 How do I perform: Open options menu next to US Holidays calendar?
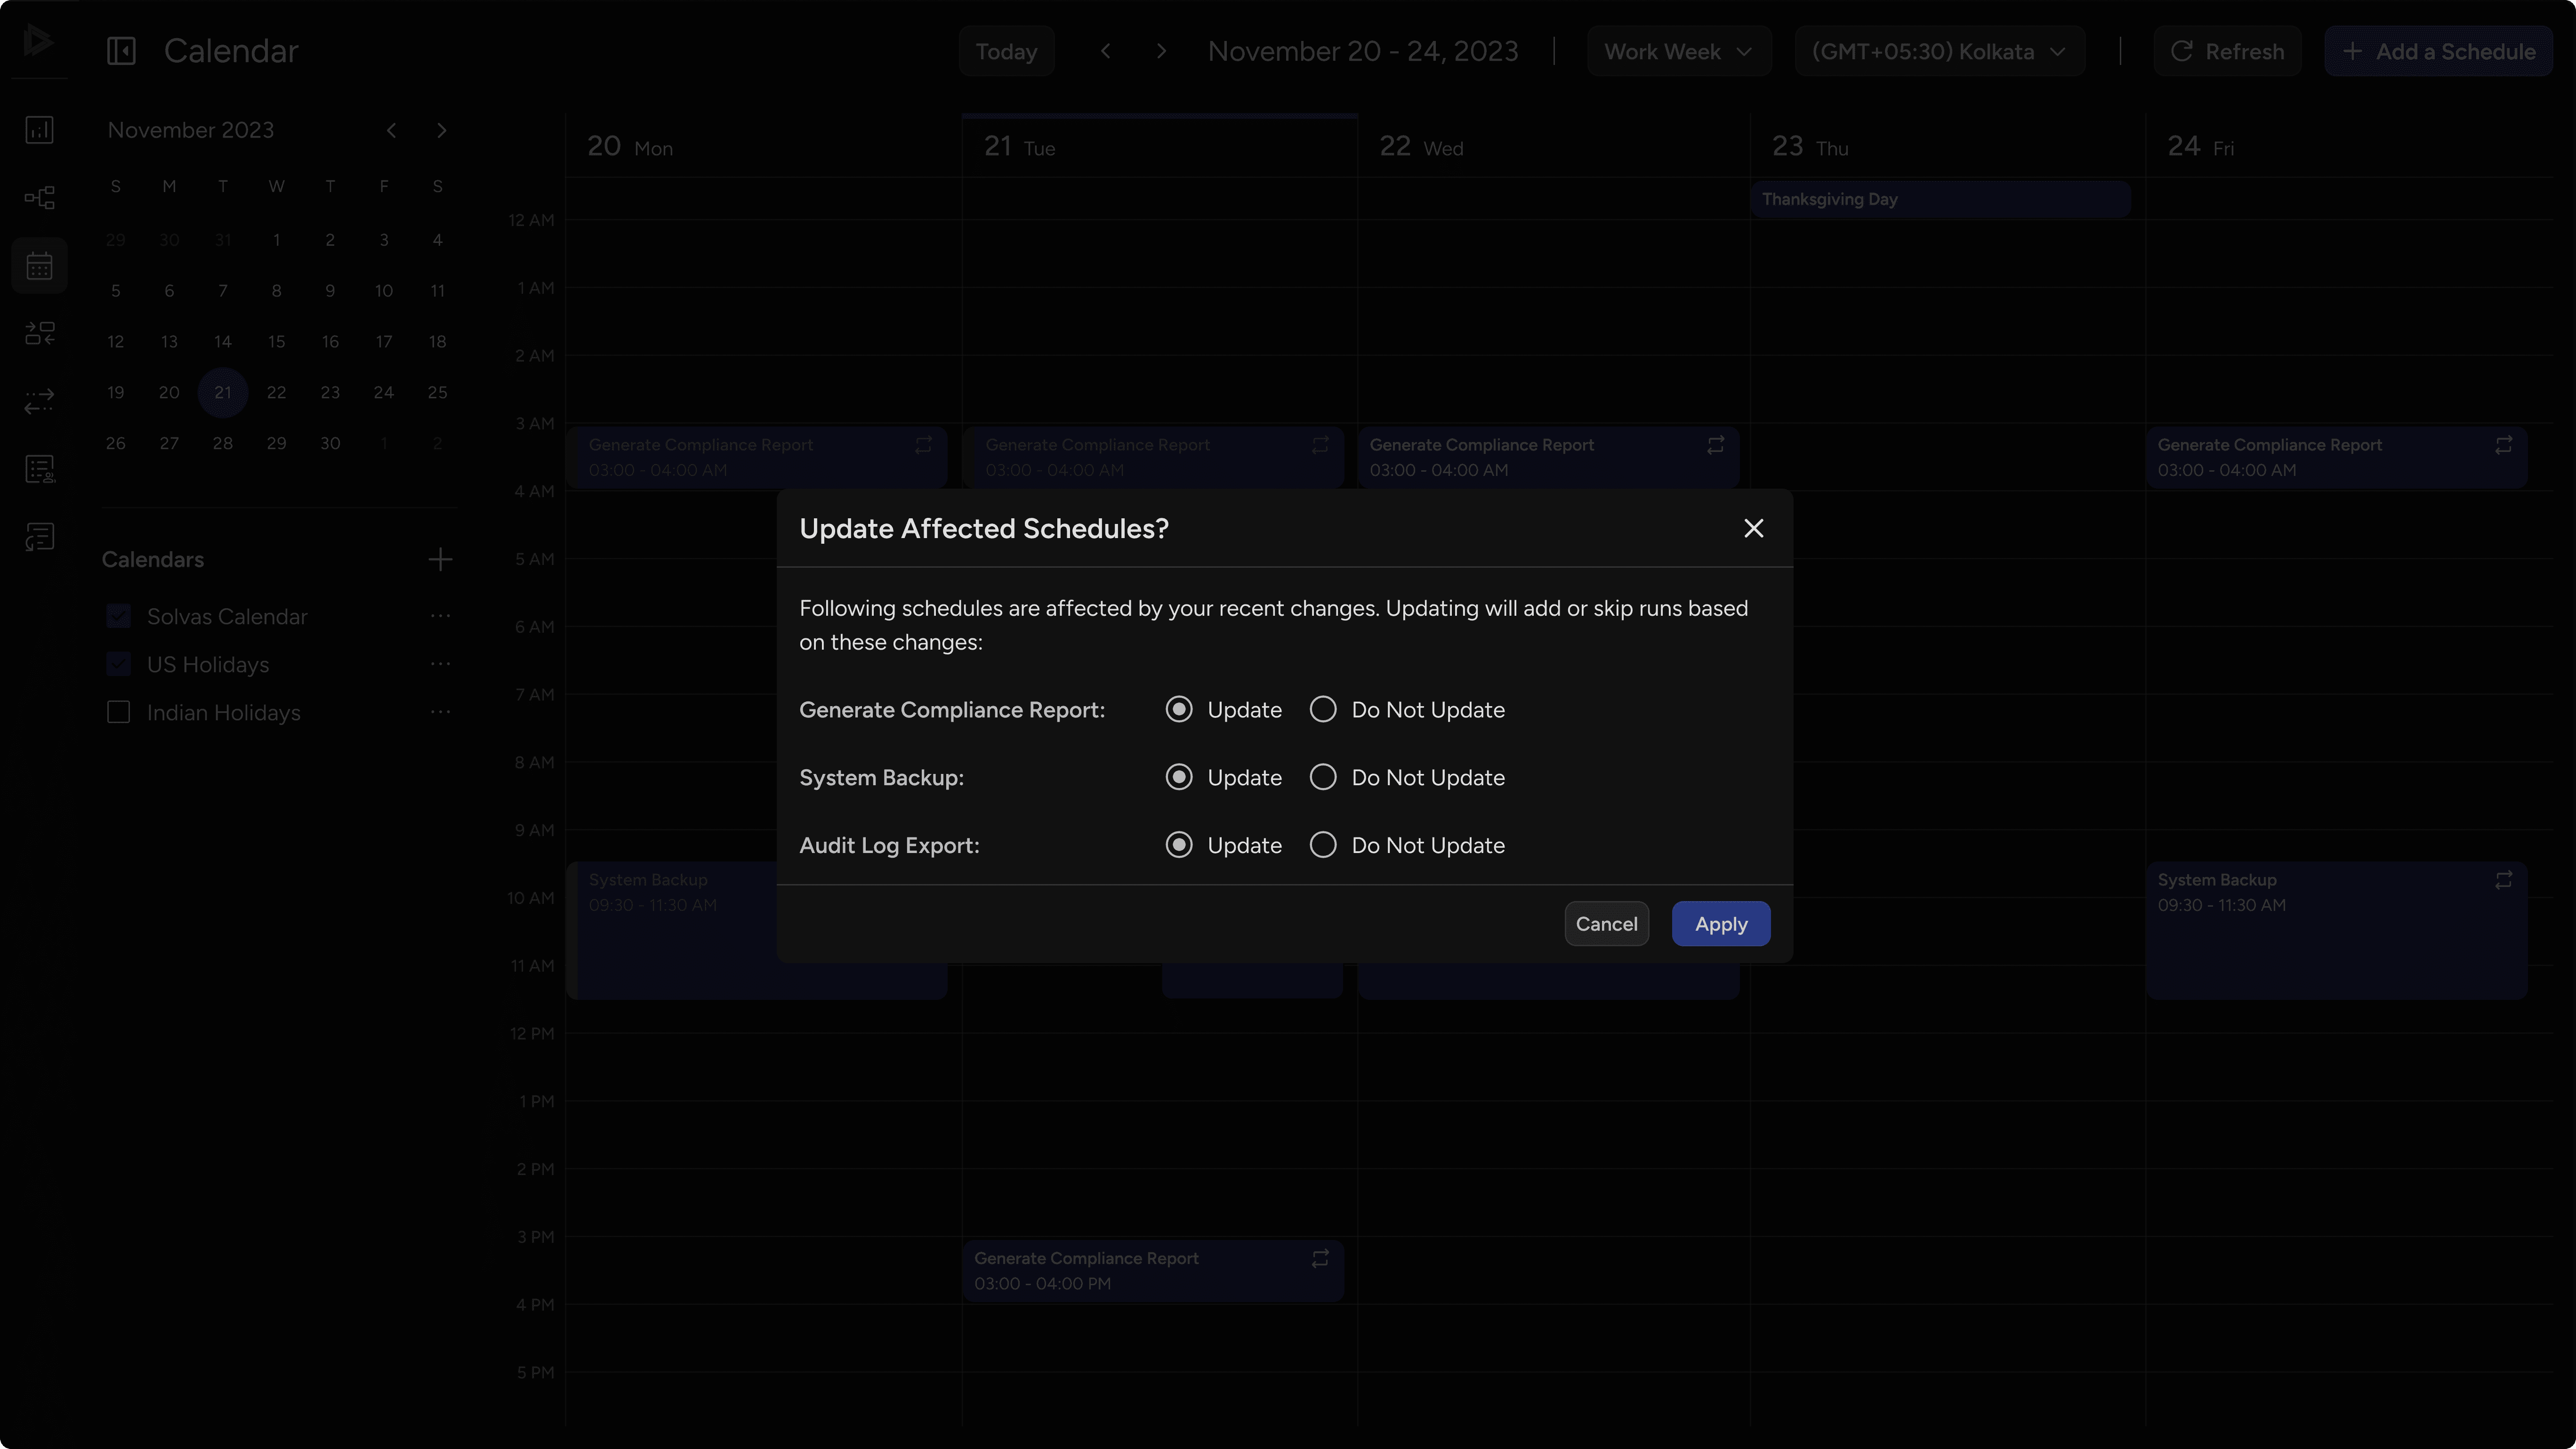click(x=440, y=664)
